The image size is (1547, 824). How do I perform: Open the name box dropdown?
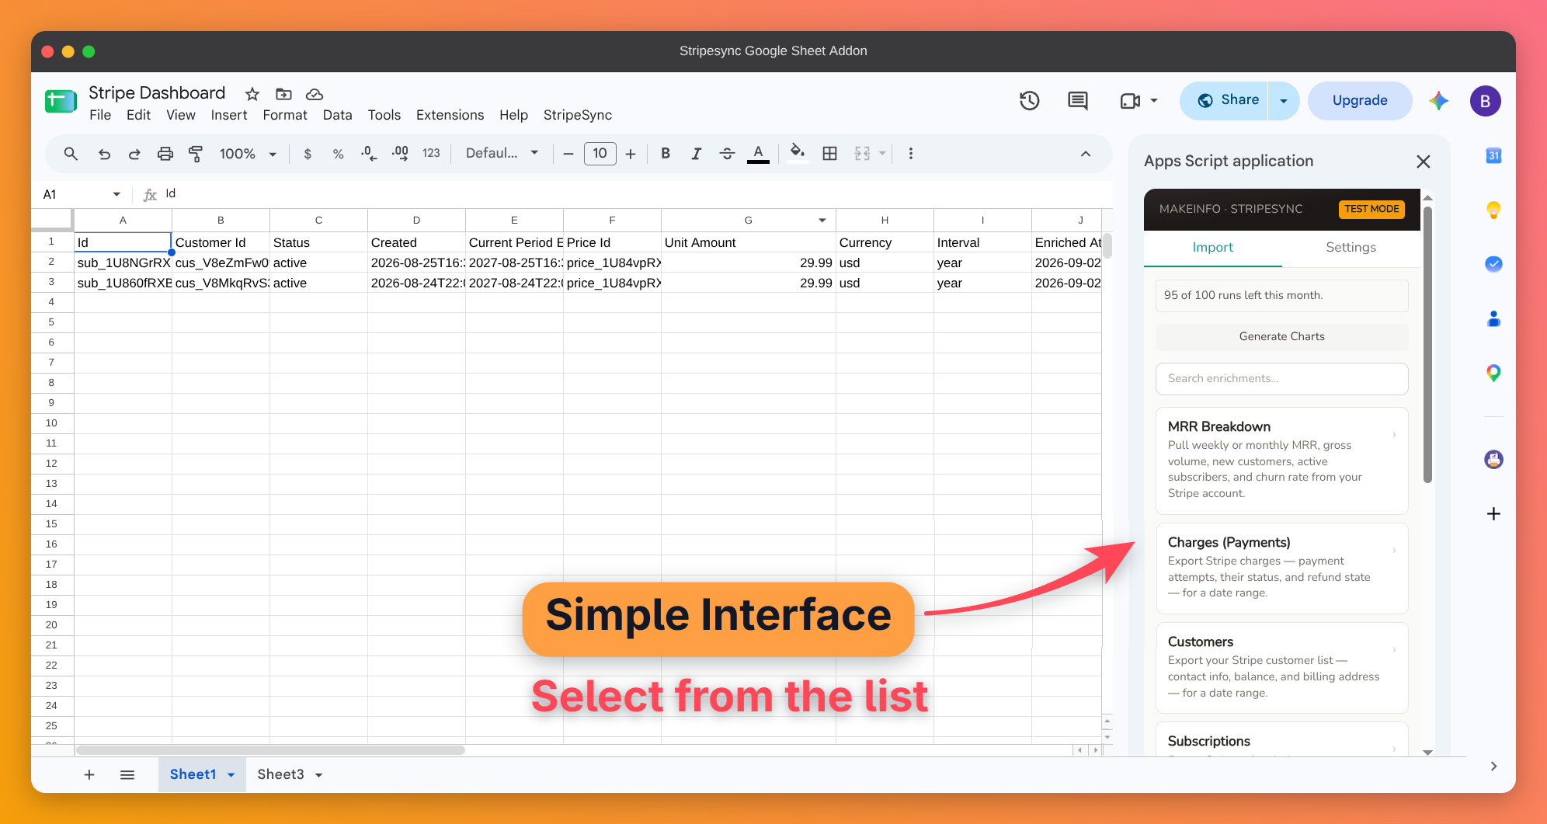coord(116,194)
